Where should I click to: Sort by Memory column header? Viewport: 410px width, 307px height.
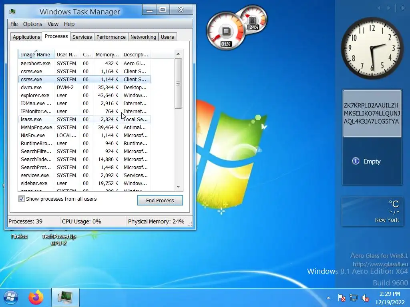tap(107, 54)
